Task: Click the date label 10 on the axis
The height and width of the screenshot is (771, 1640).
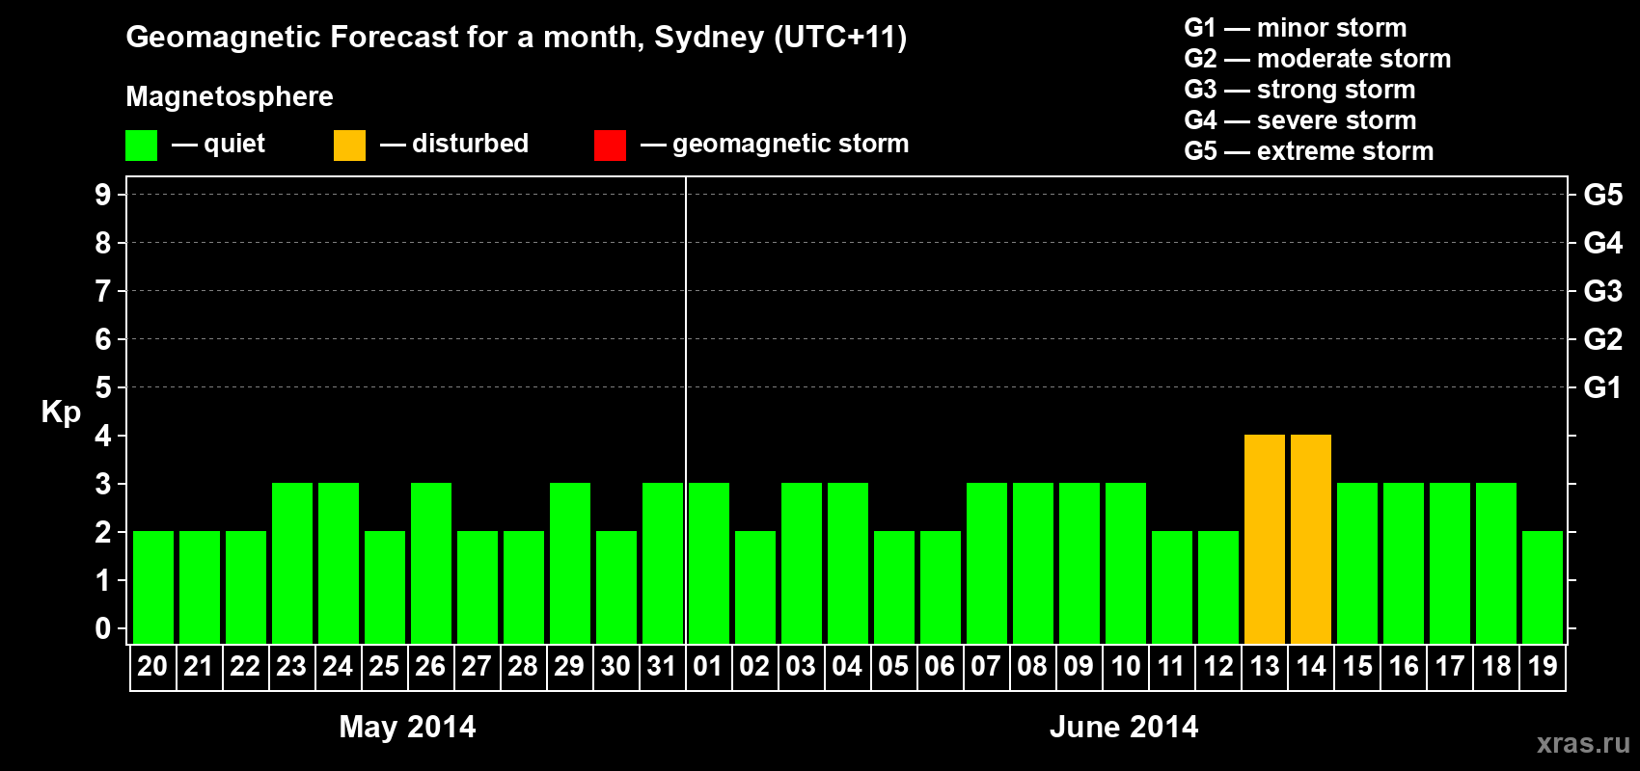Action: [x=1125, y=666]
